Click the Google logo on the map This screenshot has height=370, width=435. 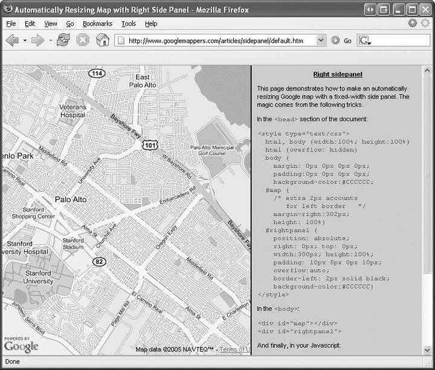pyautogui.click(x=21, y=346)
